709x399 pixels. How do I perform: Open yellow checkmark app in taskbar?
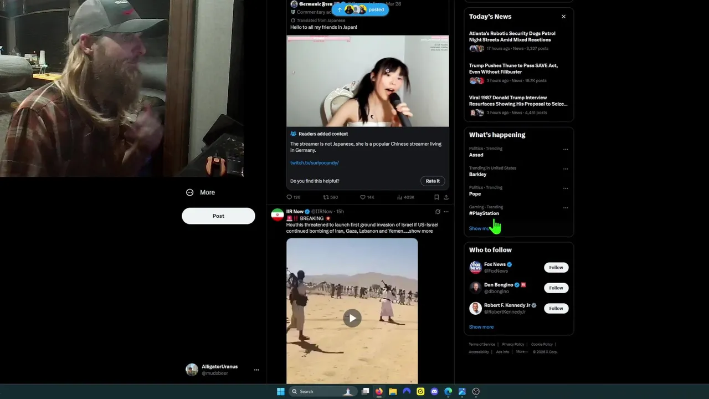(x=420, y=392)
